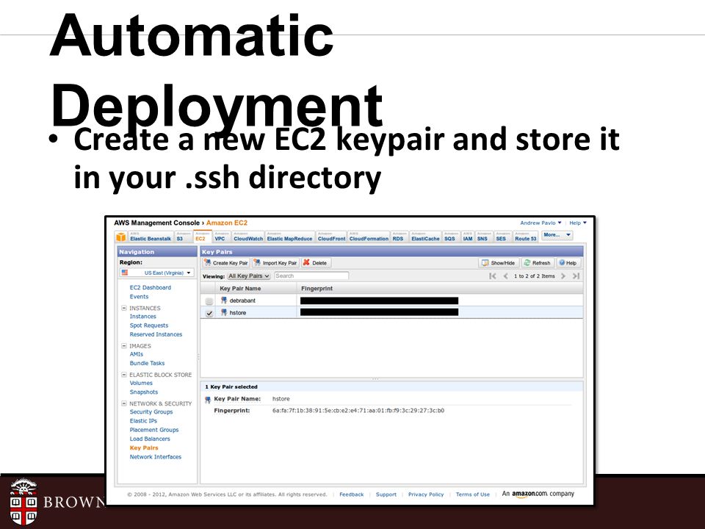Click the Amazon EC2 breadcrumb link
Viewport: 705px width, 529px height.
[x=227, y=223]
